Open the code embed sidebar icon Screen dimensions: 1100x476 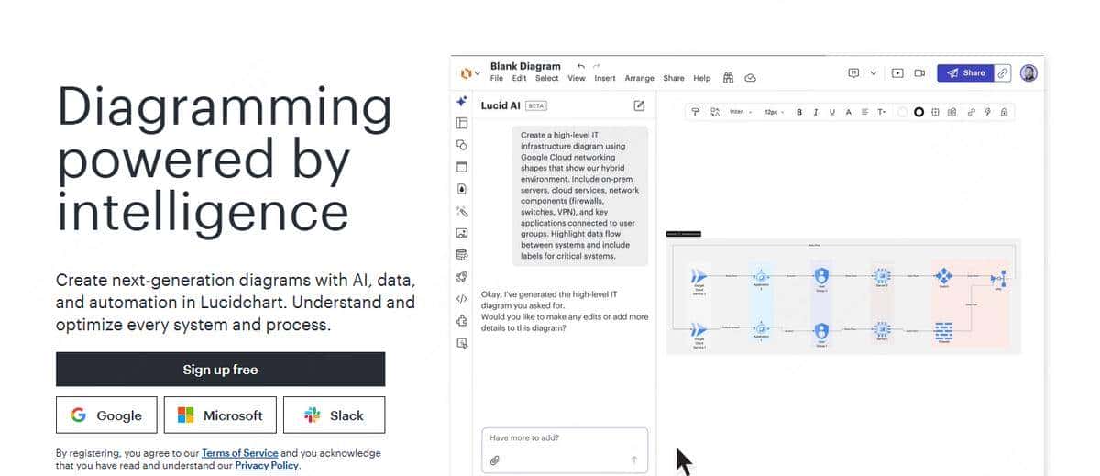click(462, 299)
